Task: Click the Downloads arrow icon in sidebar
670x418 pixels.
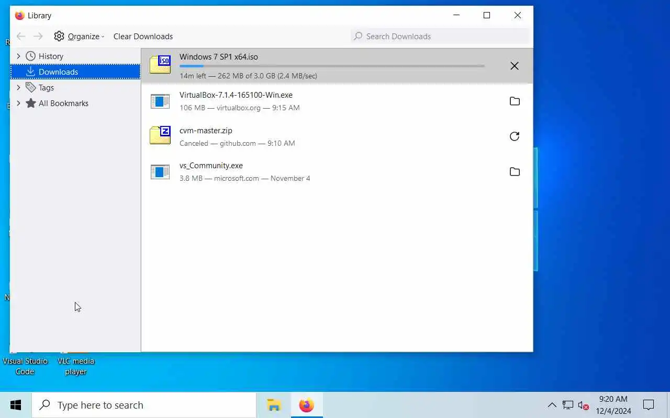Action: 31,72
